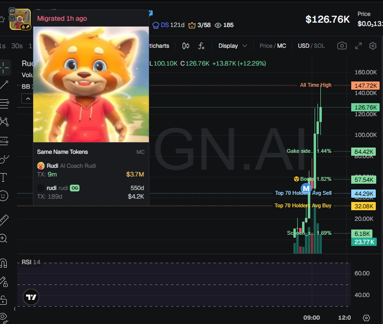Screen dimensions: 383x324
Task: Click the blue M migration marker
Action: tap(306, 189)
